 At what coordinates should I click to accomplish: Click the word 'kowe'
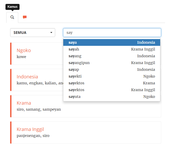pyautogui.click(x=21, y=57)
